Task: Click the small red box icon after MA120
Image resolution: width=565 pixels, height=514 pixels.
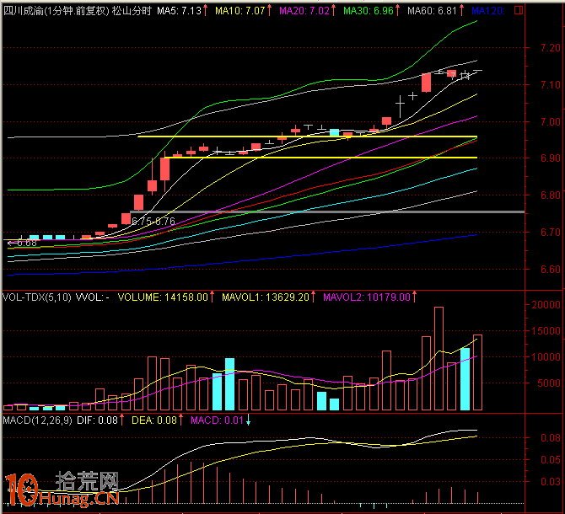Action: [519, 10]
